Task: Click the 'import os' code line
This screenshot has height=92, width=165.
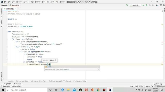Action: 12,19
